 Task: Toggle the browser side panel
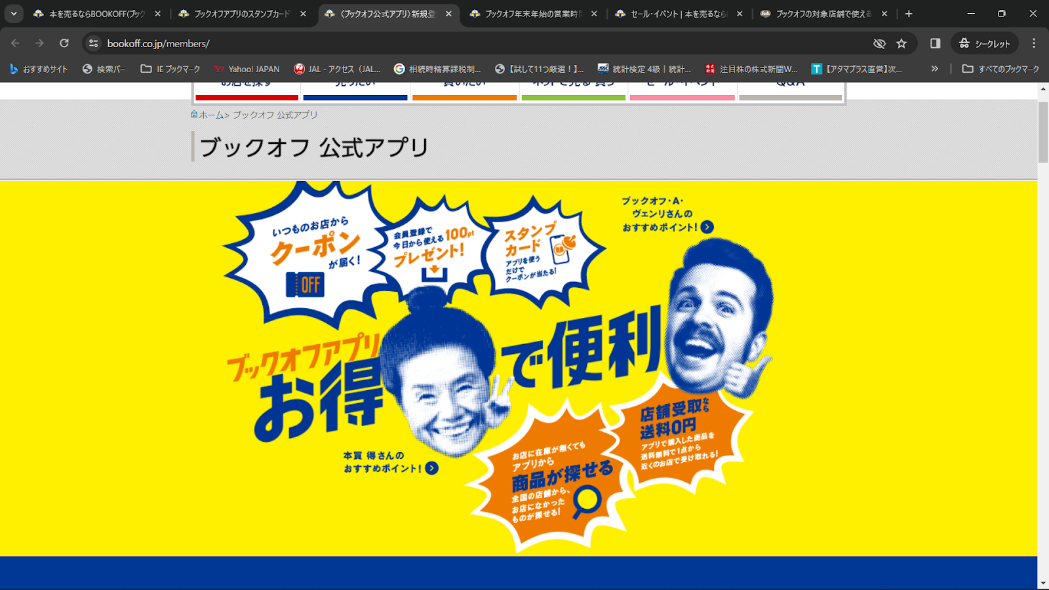936,43
